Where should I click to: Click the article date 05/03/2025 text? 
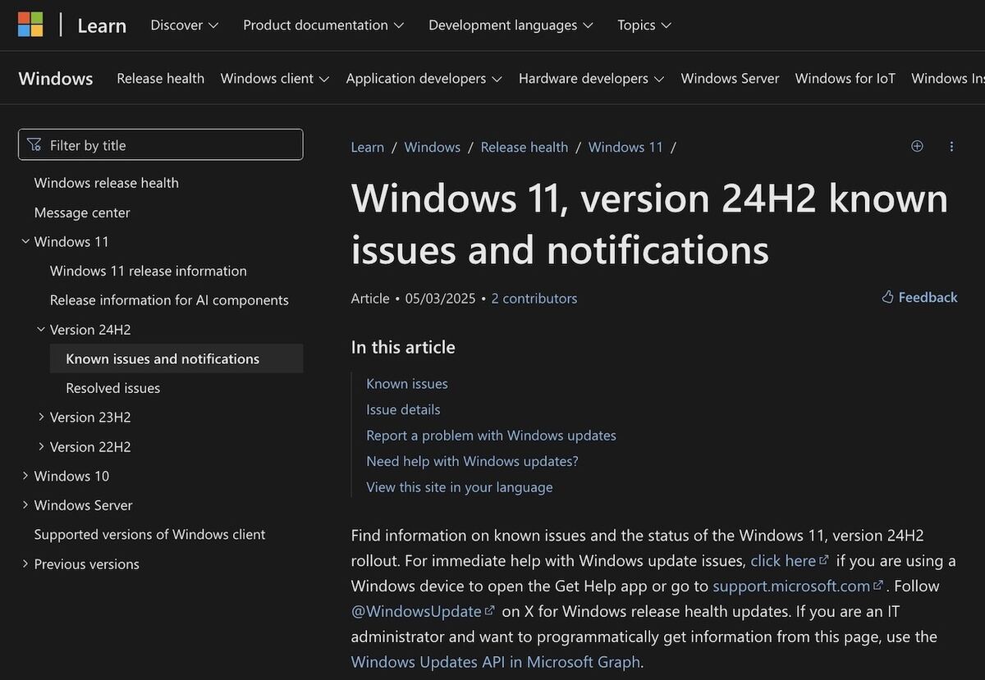point(440,299)
